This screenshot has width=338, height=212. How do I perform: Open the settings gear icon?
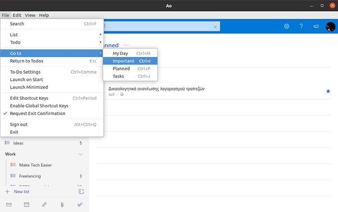tap(286, 26)
